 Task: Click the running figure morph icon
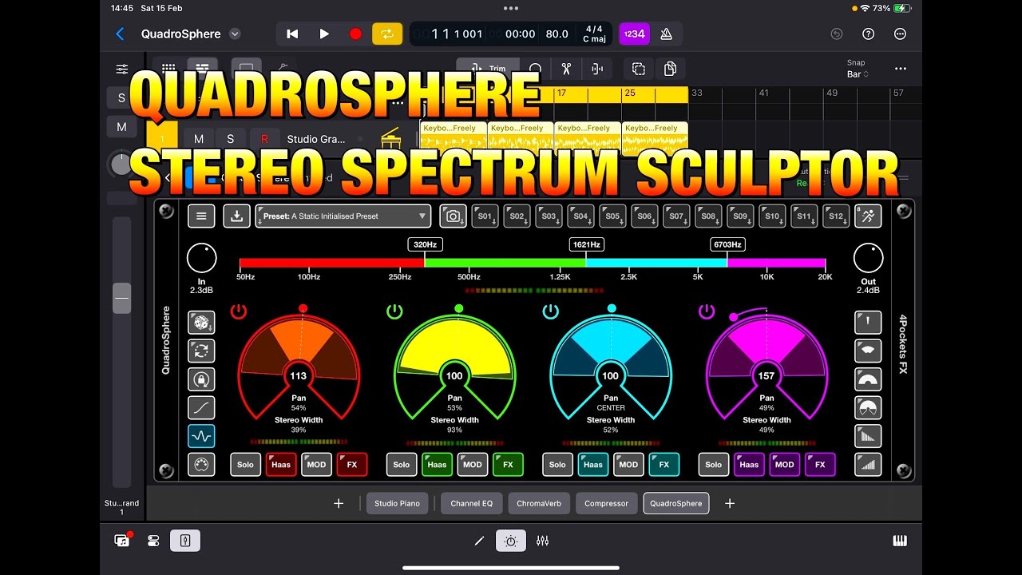click(x=869, y=216)
